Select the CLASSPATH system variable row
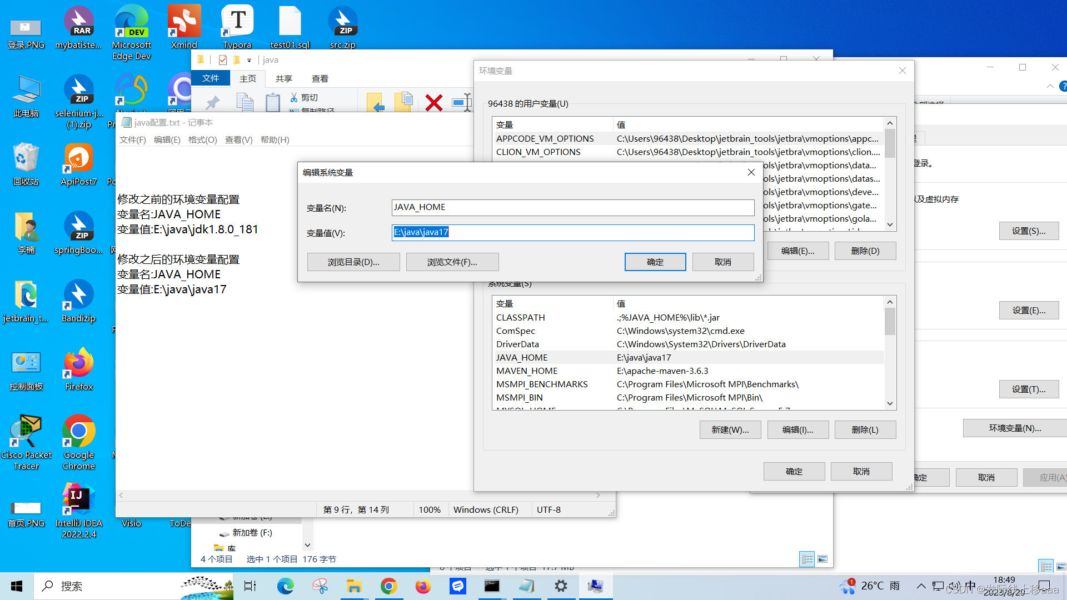The width and height of the screenshot is (1067, 600). [x=689, y=318]
